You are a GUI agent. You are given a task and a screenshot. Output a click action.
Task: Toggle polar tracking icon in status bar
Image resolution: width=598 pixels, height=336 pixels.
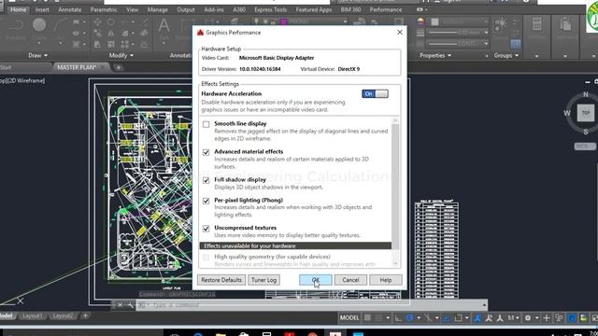click(409, 317)
